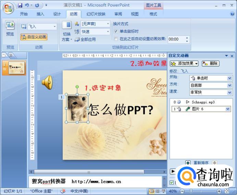237x195 pixels.
Task: Close the 自定义动画 task pane
Action: (232, 56)
